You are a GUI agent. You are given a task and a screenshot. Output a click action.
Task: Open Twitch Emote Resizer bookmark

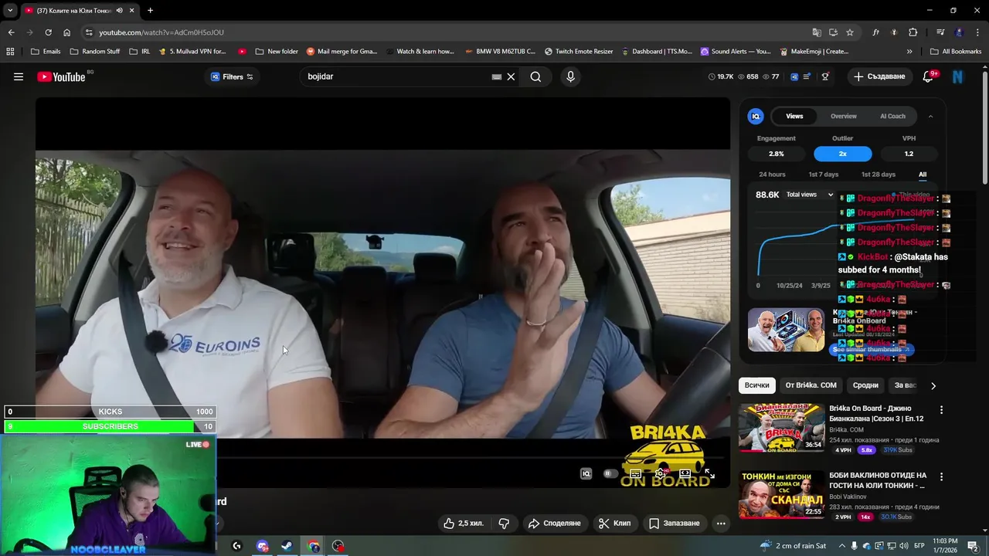[x=579, y=52]
